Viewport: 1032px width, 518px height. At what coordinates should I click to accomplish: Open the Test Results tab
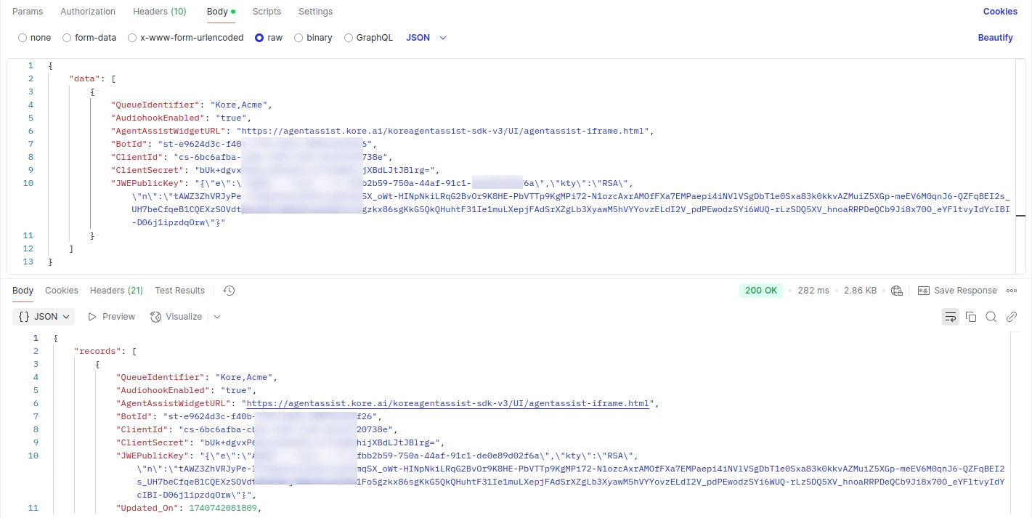179,290
